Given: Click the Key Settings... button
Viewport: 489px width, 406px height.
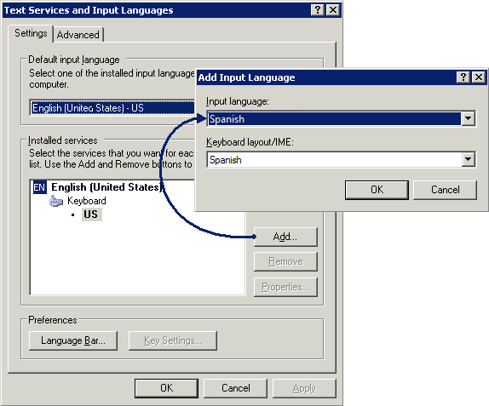Looking at the screenshot, I should tap(173, 340).
